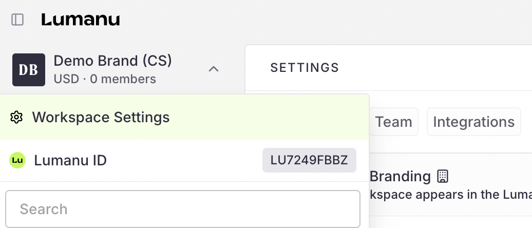
Task: Click blank area between Lumanu ID and badge
Action: pos(185,161)
